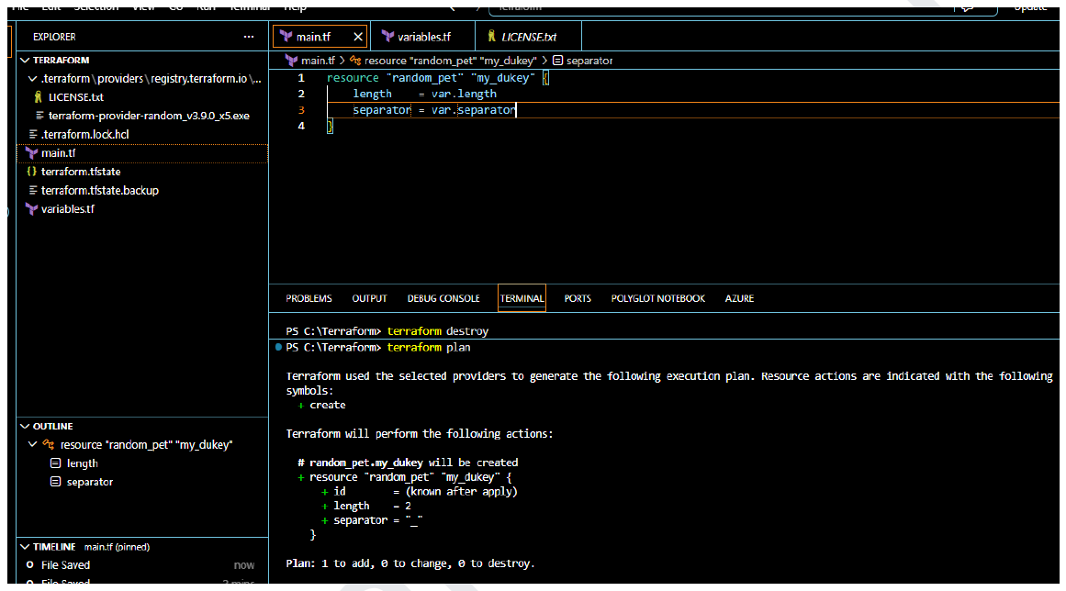Click main.tf in the breadcrumb bar
This screenshot has width=1066, height=591.
[319, 61]
